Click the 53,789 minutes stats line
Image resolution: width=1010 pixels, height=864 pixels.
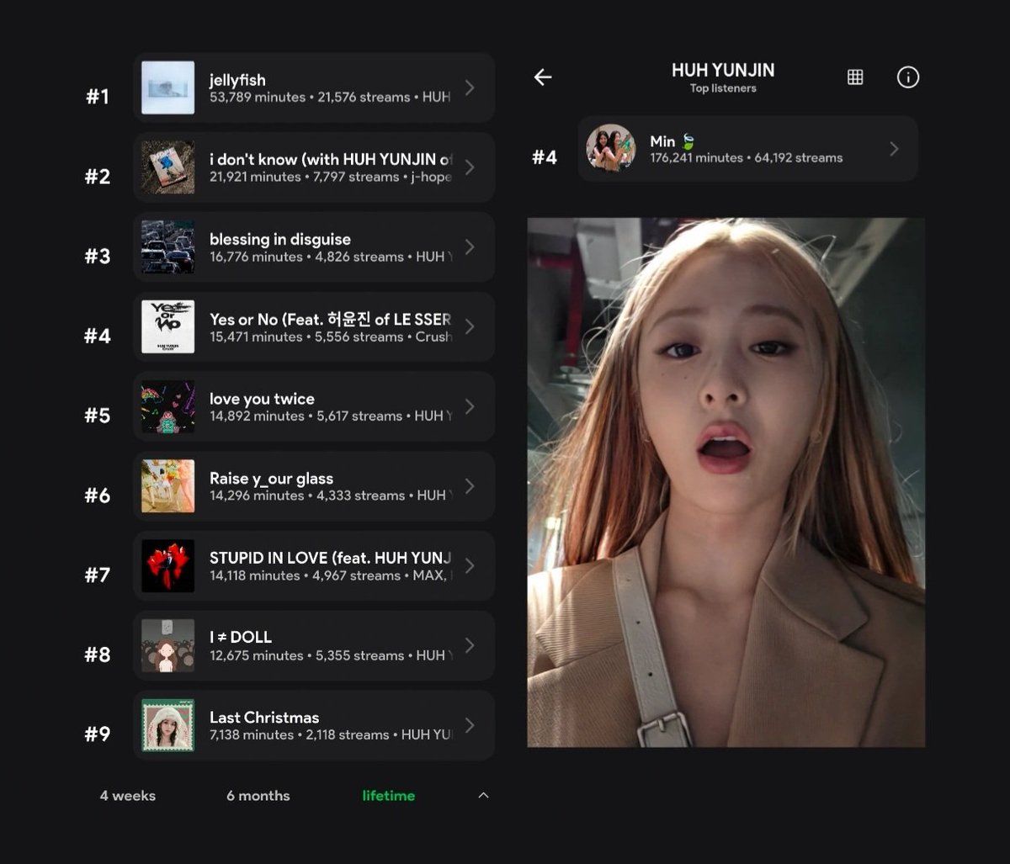(x=330, y=98)
